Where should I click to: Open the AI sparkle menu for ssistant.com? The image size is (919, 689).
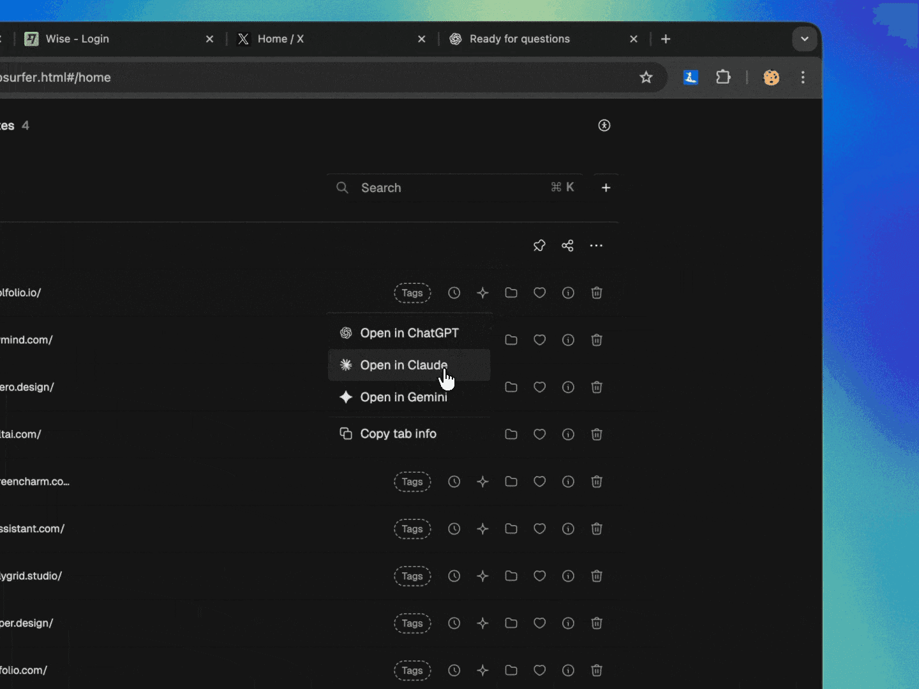pos(482,529)
